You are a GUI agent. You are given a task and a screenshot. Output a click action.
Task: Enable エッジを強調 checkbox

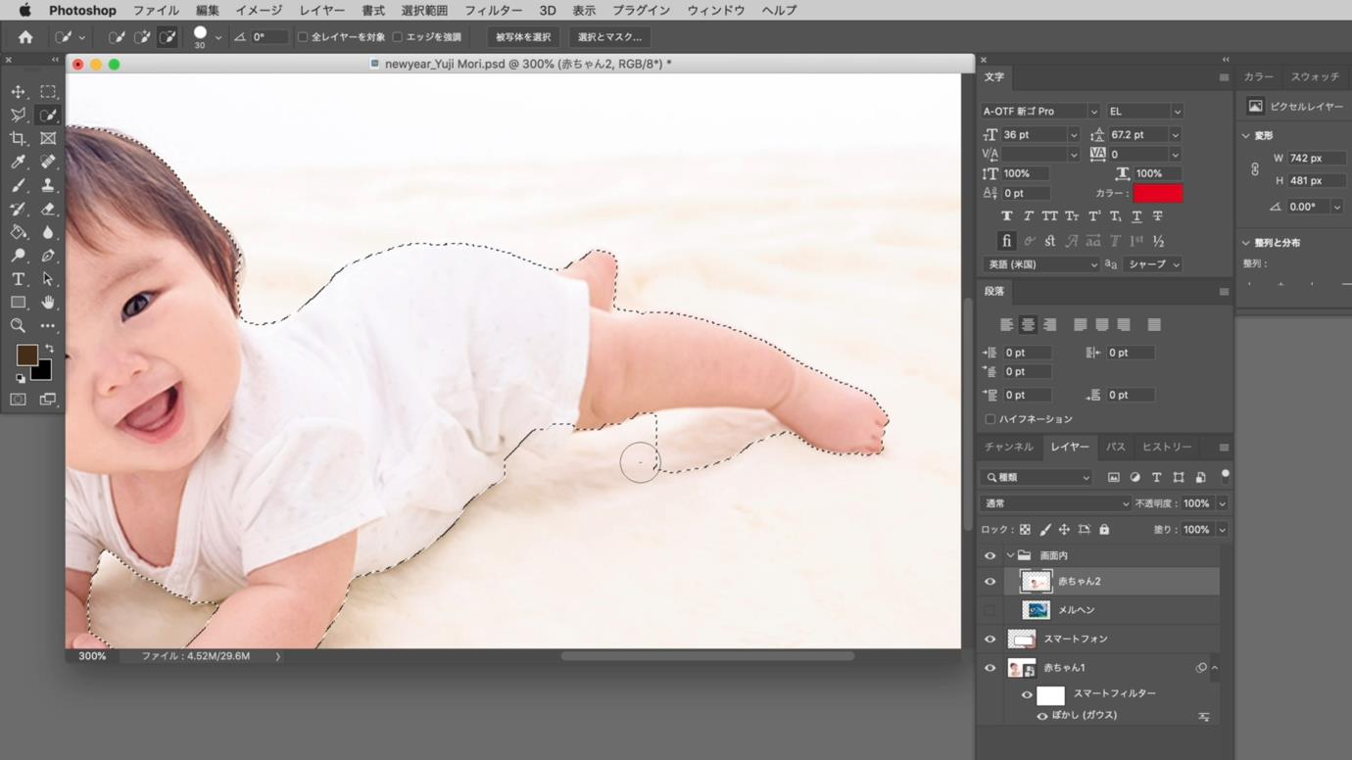click(397, 37)
